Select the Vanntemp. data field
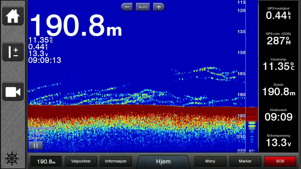This screenshot has height=169, width=301. click(x=278, y=64)
